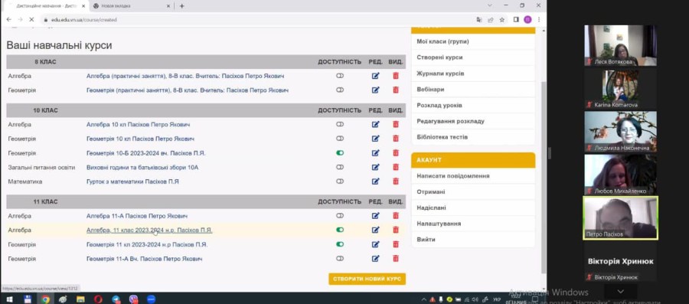
Task: Delete the Геометрія 8-В клас course
Action: pos(396,90)
